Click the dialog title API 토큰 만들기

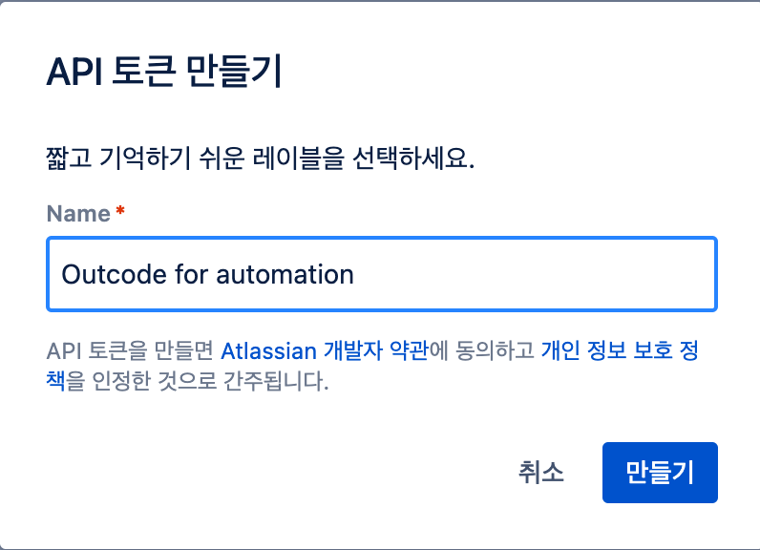coord(163,74)
